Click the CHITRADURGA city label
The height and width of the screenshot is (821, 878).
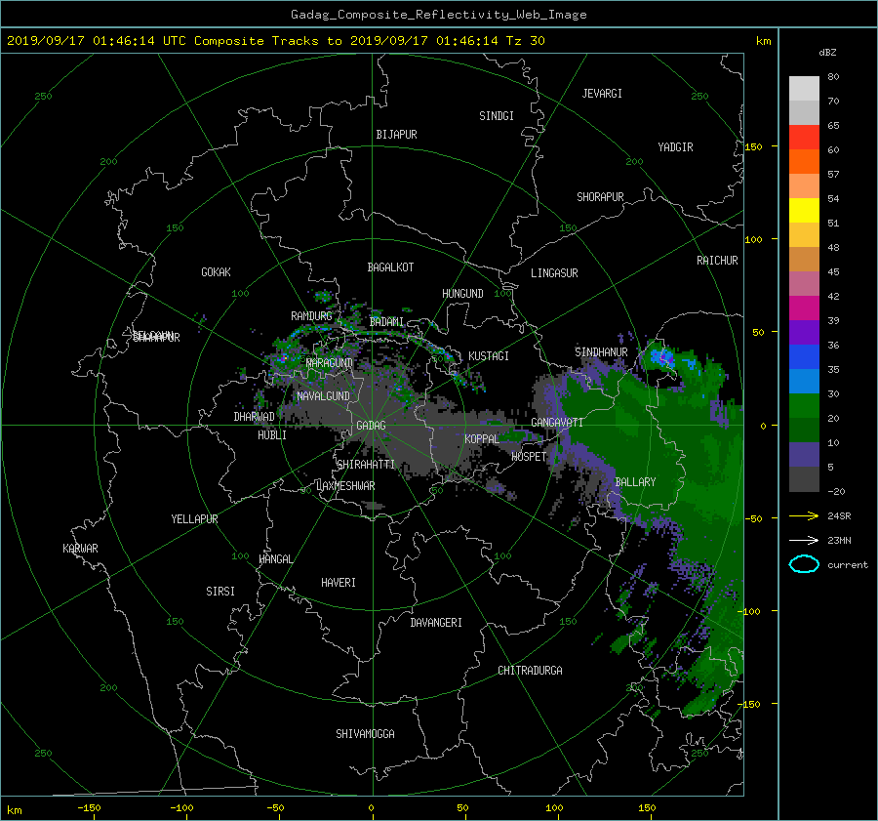(530, 671)
